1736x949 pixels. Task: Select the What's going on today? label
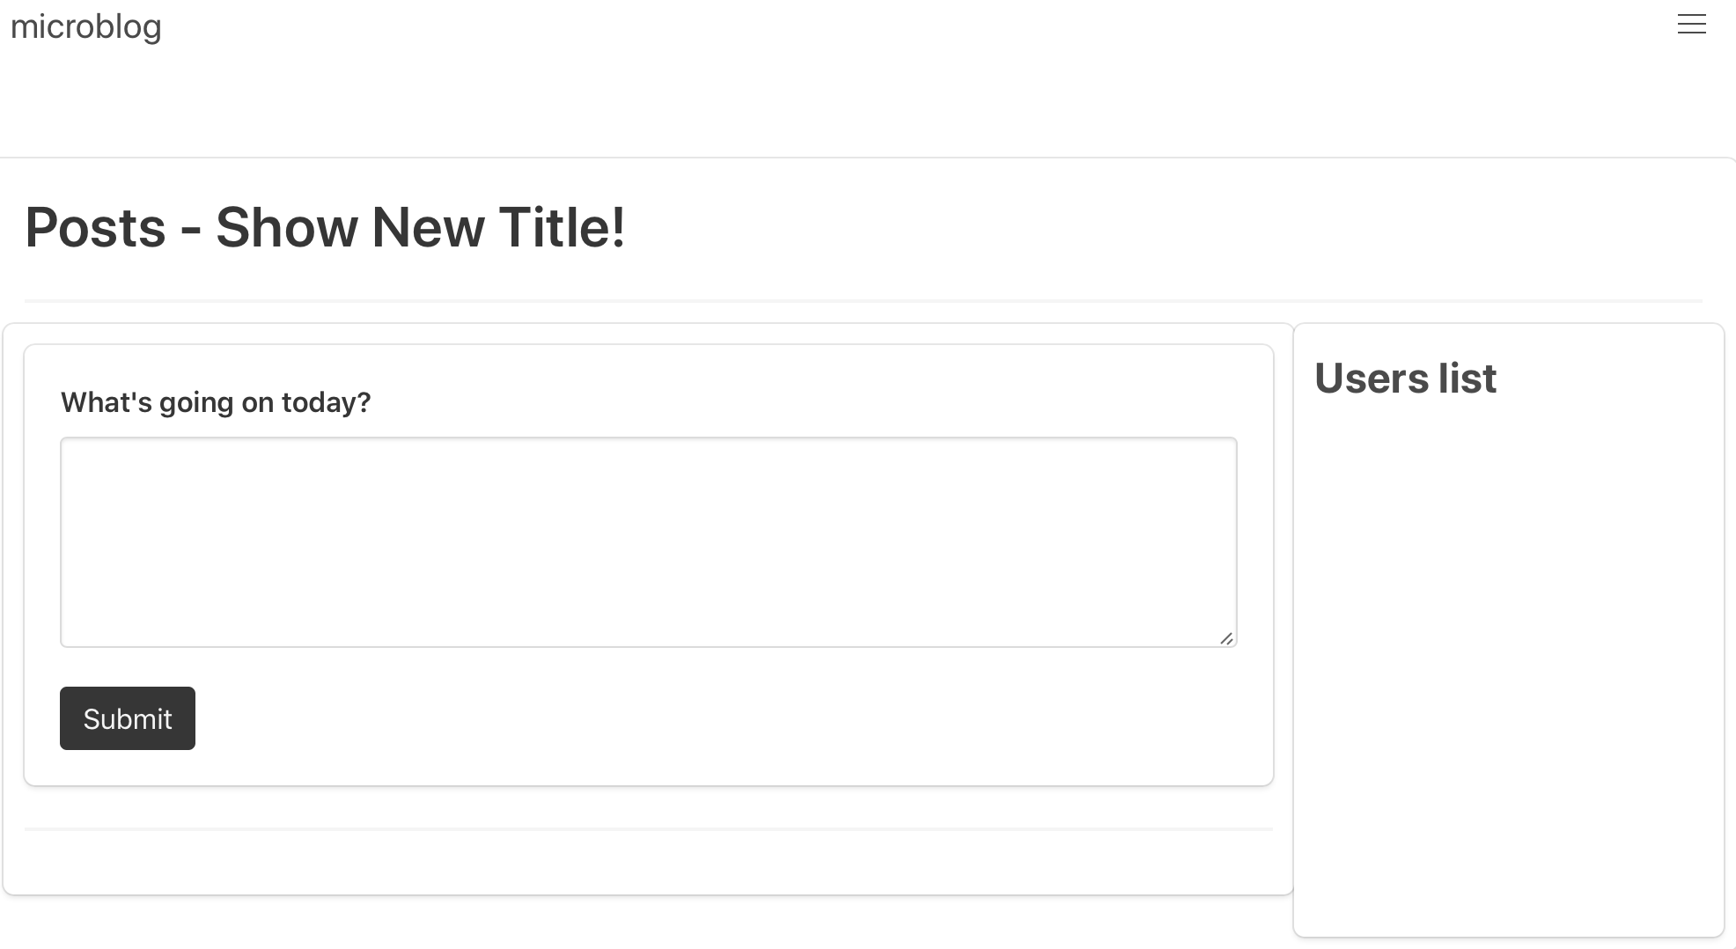click(215, 401)
